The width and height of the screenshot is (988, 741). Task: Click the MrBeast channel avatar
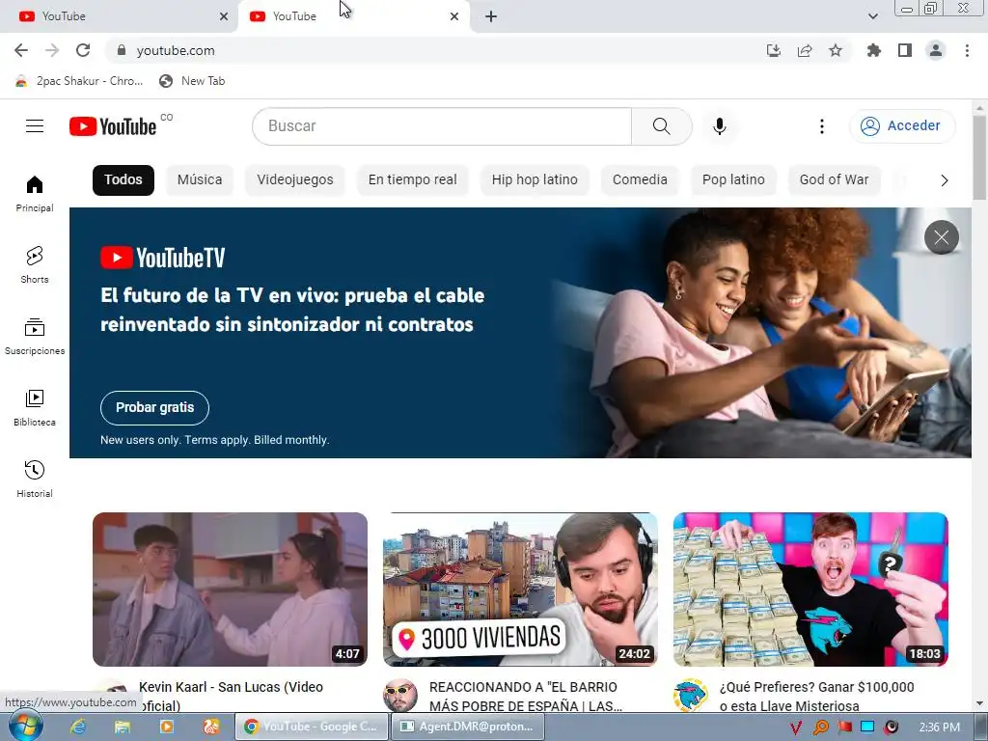(690, 696)
